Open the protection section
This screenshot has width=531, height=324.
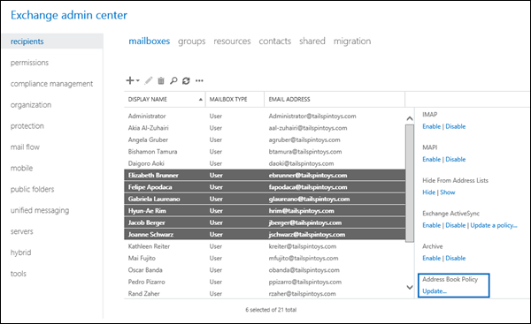(27, 126)
